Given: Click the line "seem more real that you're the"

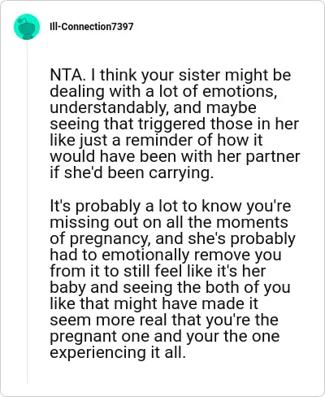Looking at the screenshot, I should click(x=164, y=320).
